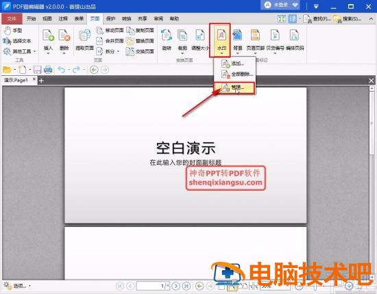Add a new document tab
The width and height of the screenshot is (377, 294).
click(x=41, y=81)
